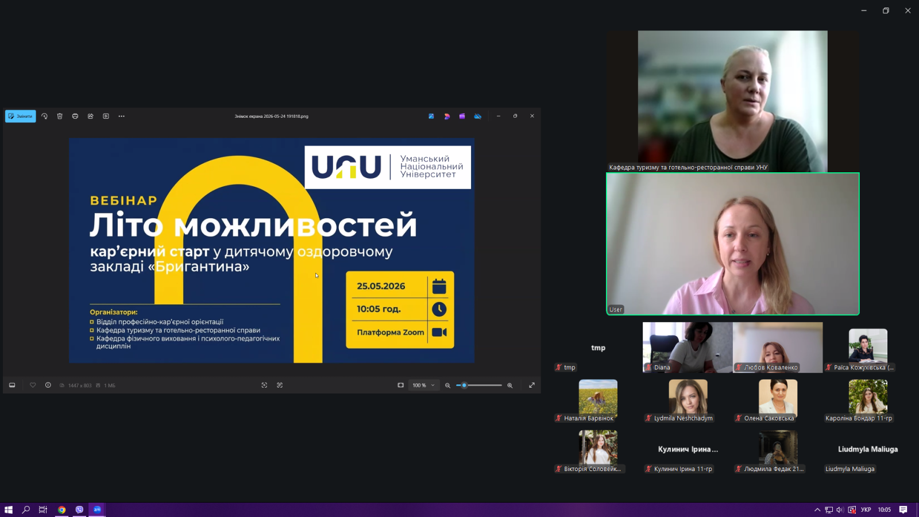The width and height of the screenshot is (919, 517).
Task: Click the zoom slider handle in Photos
Action: (464, 385)
